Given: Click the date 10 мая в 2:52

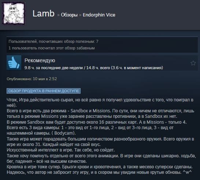Looking at the screenshot, I should 45,79.
